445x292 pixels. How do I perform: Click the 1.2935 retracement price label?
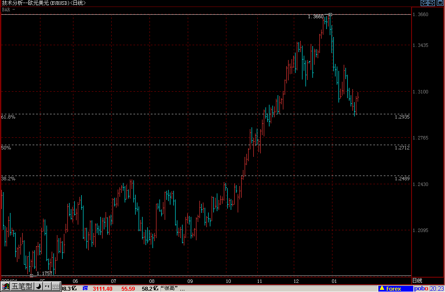pos(402,117)
